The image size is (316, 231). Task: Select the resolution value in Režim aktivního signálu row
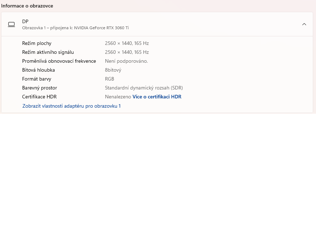(x=127, y=52)
